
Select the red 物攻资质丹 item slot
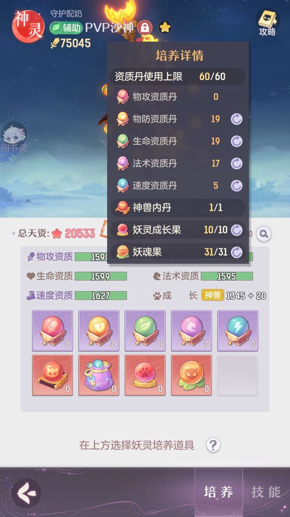click(x=53, y=330)
